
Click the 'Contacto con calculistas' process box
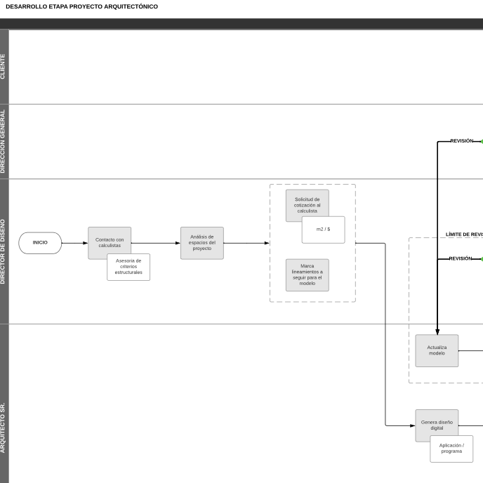tap(109, 239)
